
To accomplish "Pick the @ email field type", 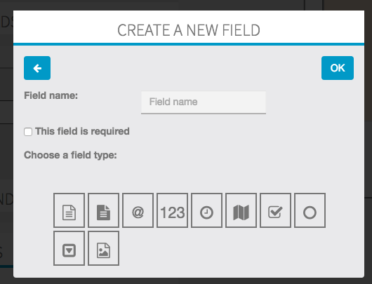I will pyautogui.click(x=138, y=210).
